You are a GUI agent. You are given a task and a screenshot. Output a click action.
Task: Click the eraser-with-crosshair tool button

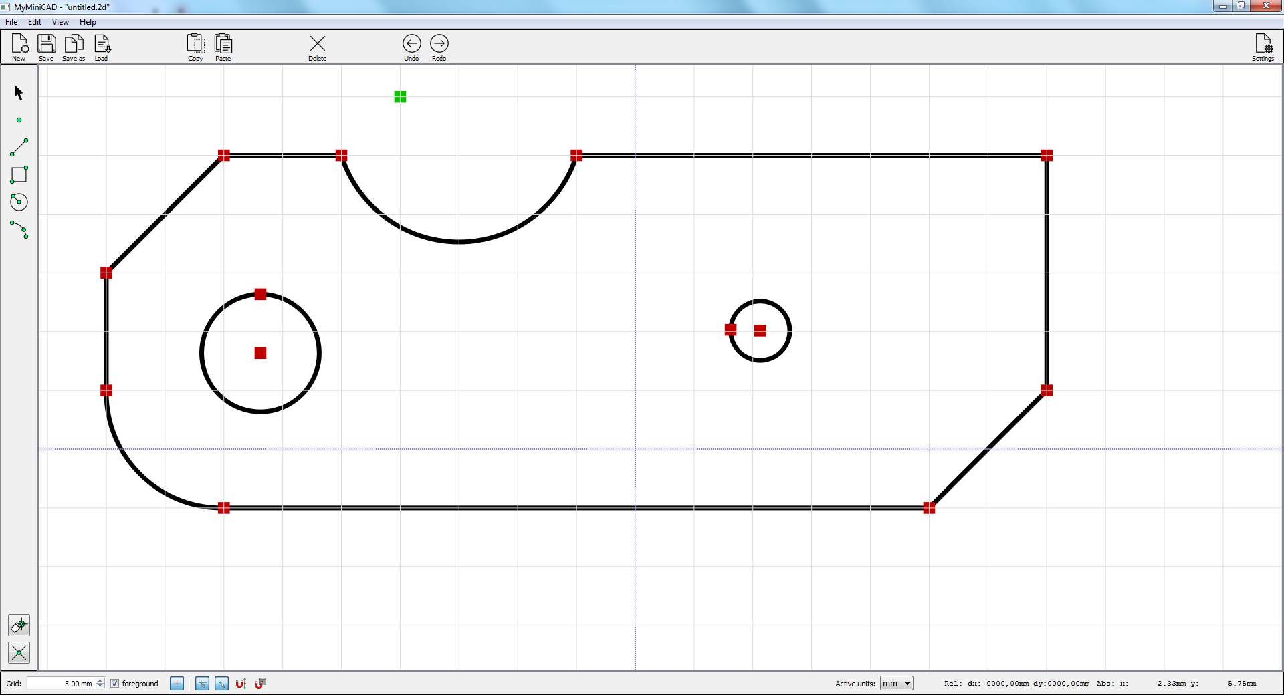(x=19, y=625)
